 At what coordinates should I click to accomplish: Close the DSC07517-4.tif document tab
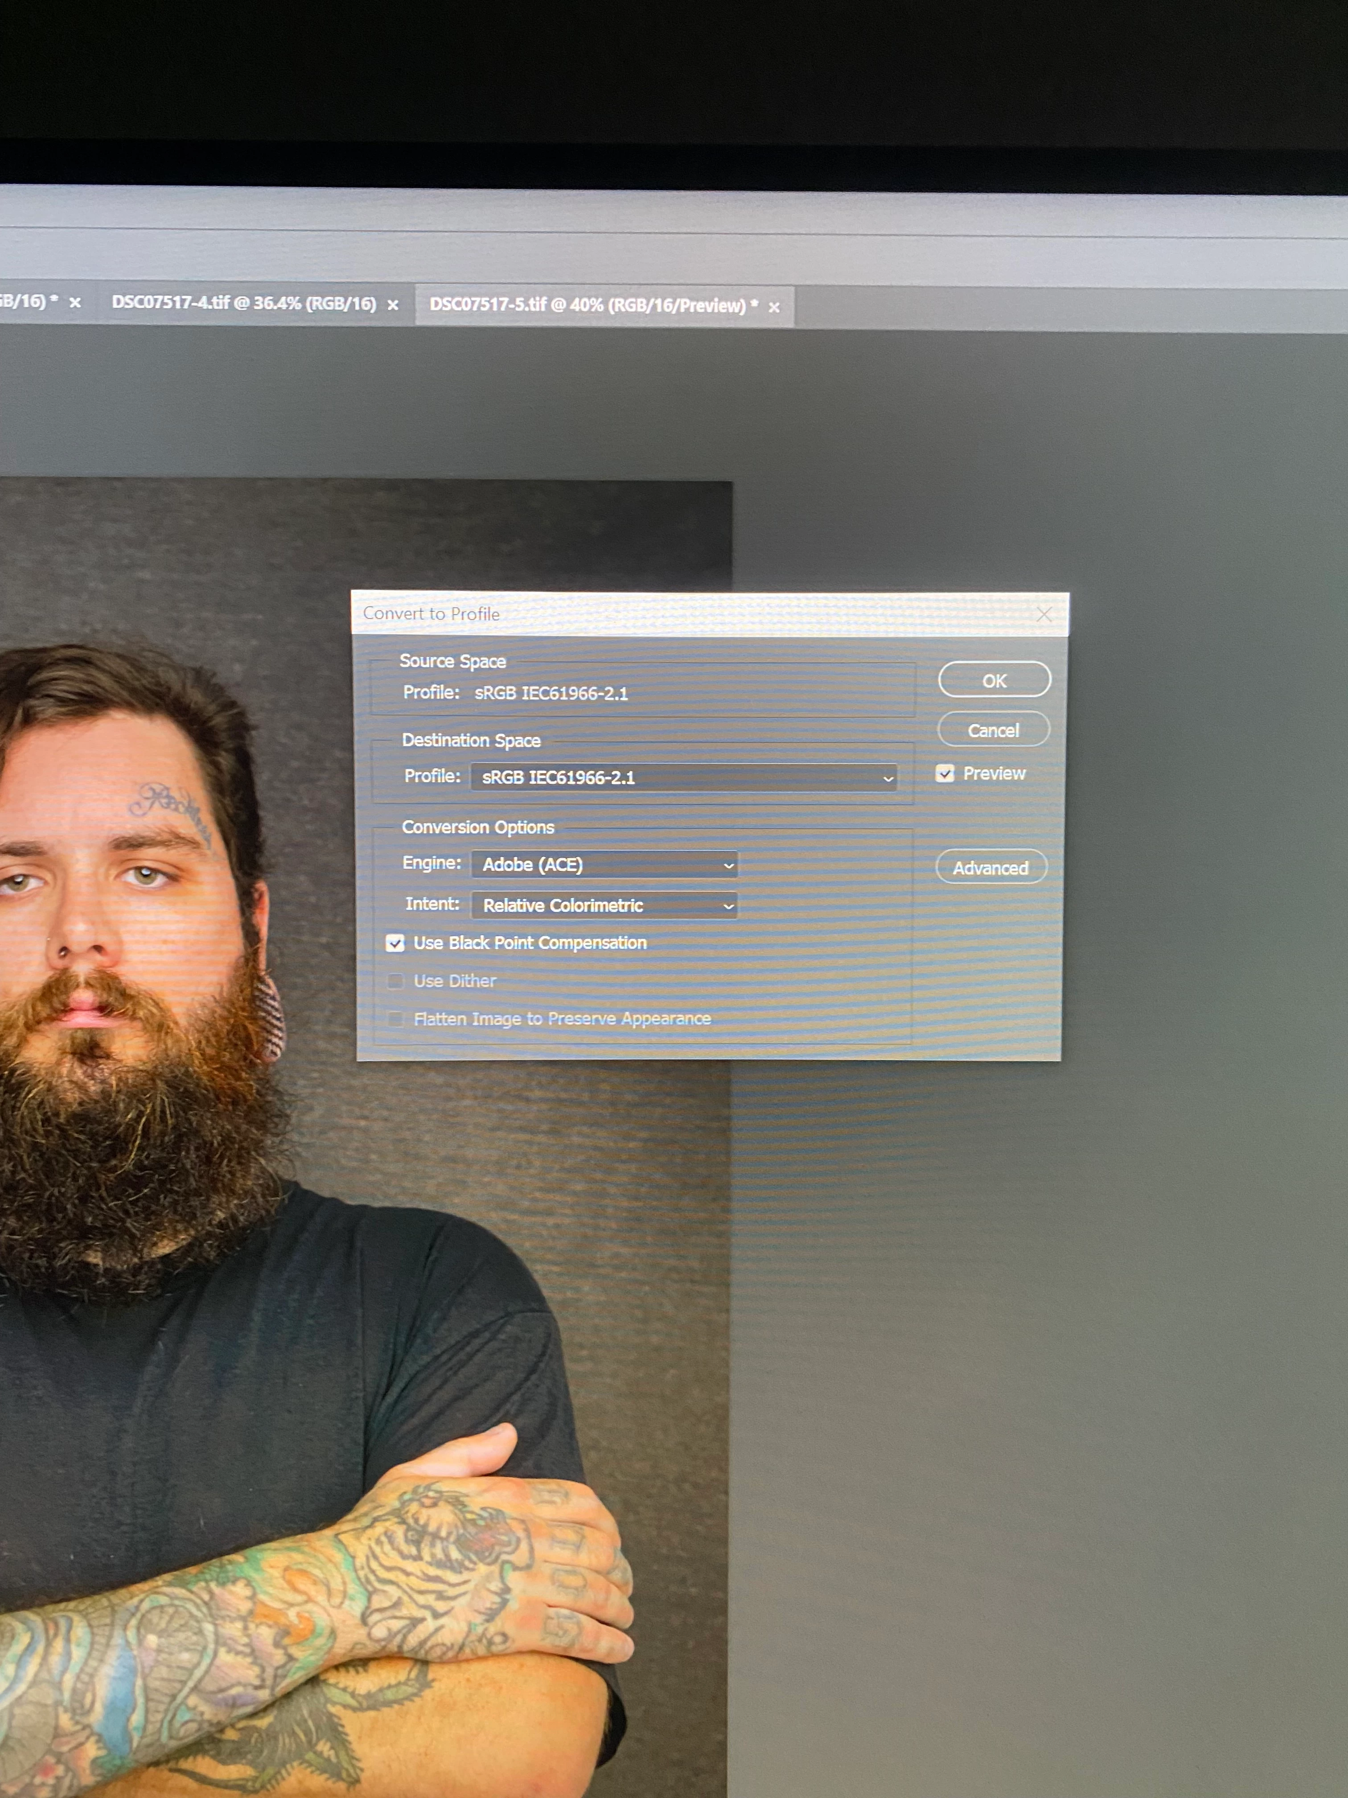(392, 305)
